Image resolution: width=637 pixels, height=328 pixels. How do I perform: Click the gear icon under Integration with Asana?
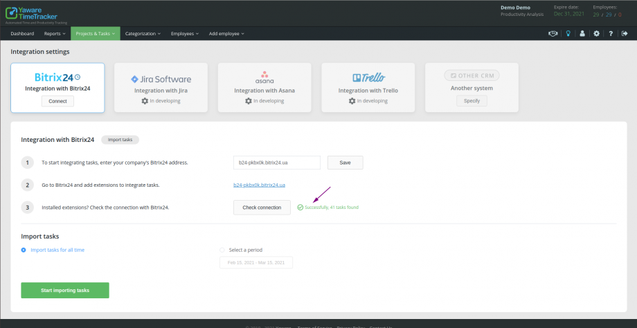click(248, 100)
